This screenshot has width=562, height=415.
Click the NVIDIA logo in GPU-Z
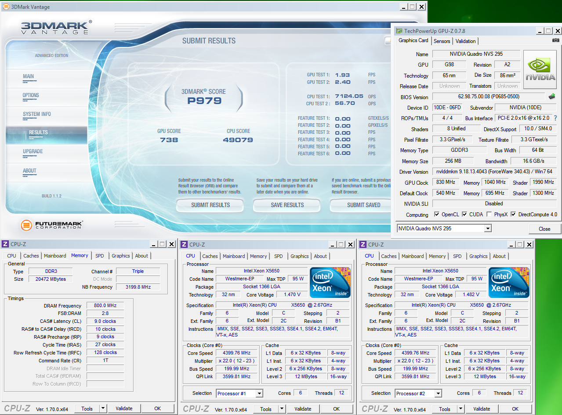541,70
